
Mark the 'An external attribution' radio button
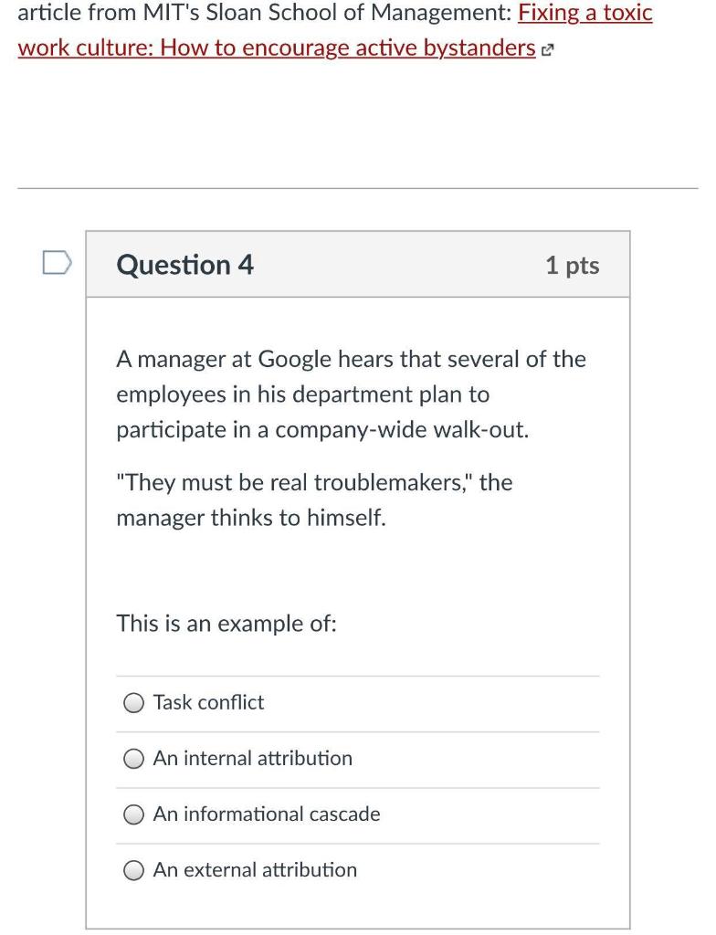134,870
